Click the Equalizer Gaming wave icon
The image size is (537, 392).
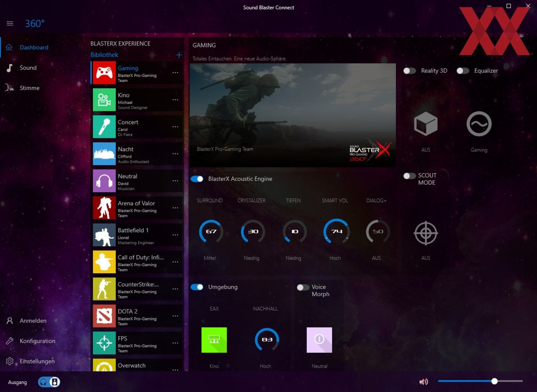click(x=479, y=124)
